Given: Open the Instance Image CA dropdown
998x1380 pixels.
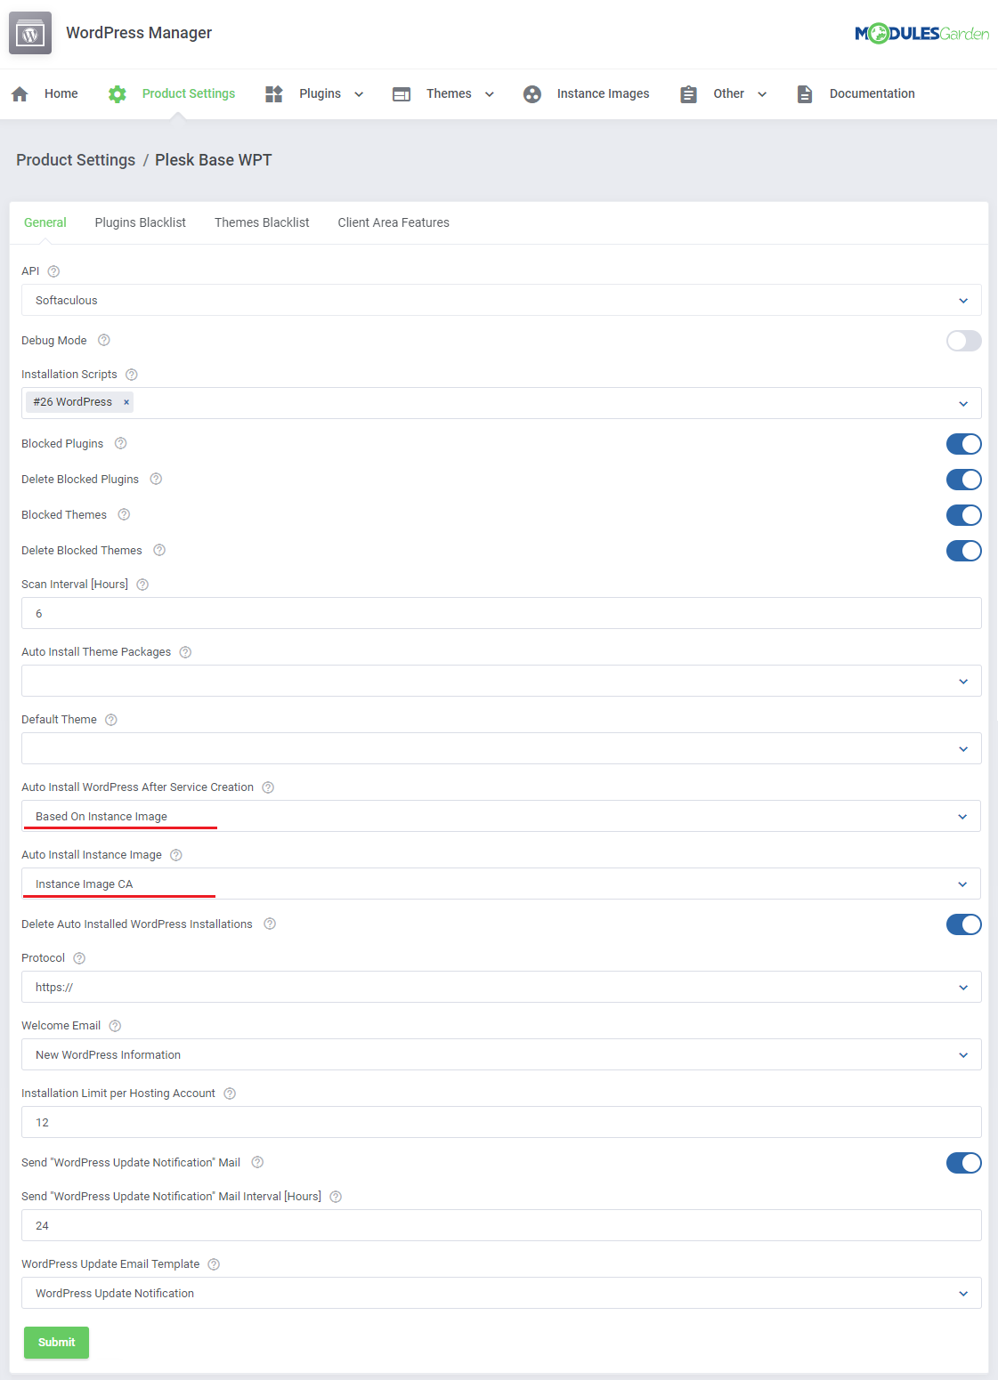Looking at the screenshot, I should 501,884.
